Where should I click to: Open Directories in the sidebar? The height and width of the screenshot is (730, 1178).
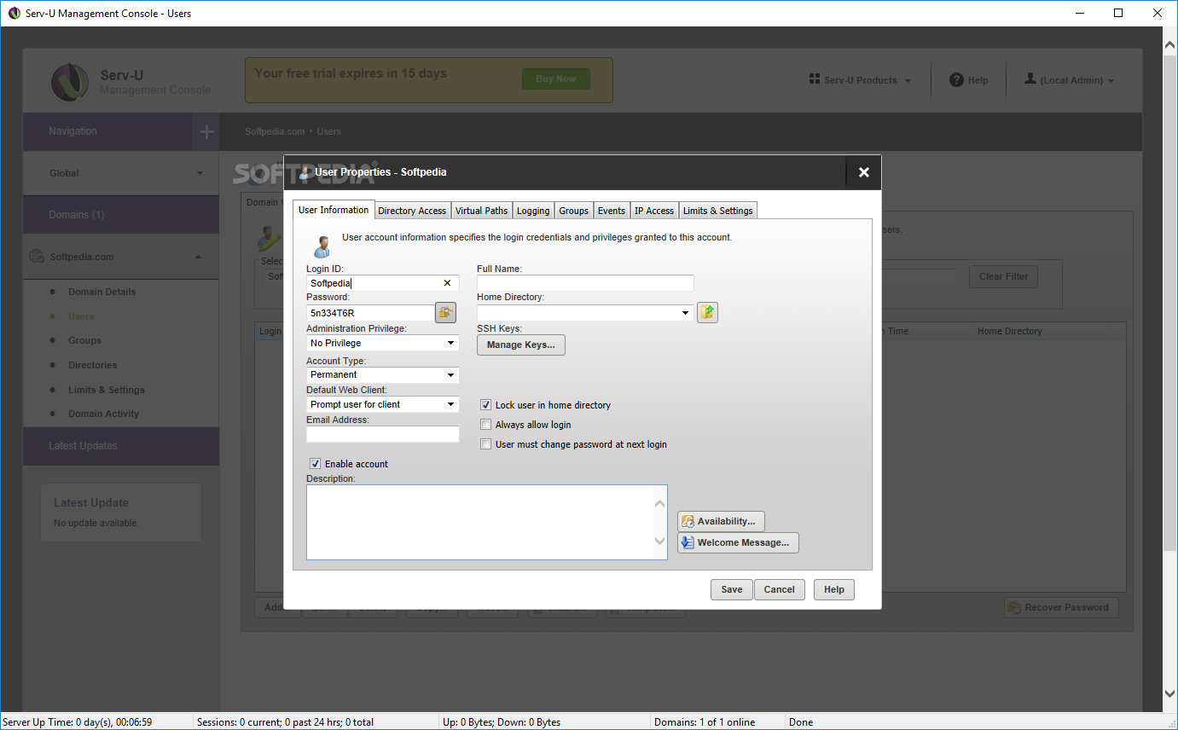click(x=93, y=365)
